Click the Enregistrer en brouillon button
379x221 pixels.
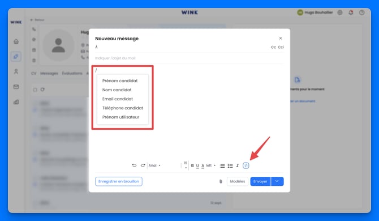tap(119, 181)
